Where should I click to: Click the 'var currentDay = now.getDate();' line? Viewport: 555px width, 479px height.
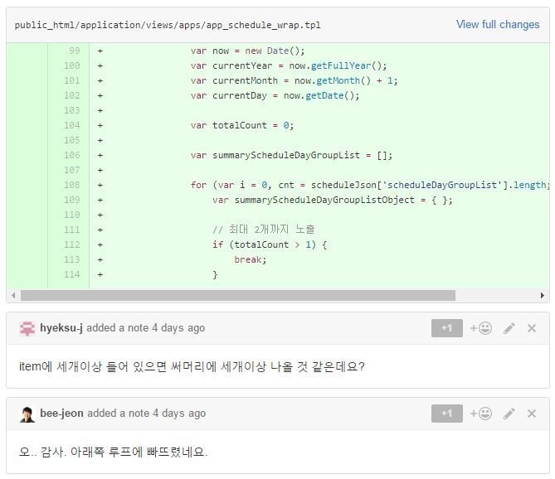[x=275, y=95]
